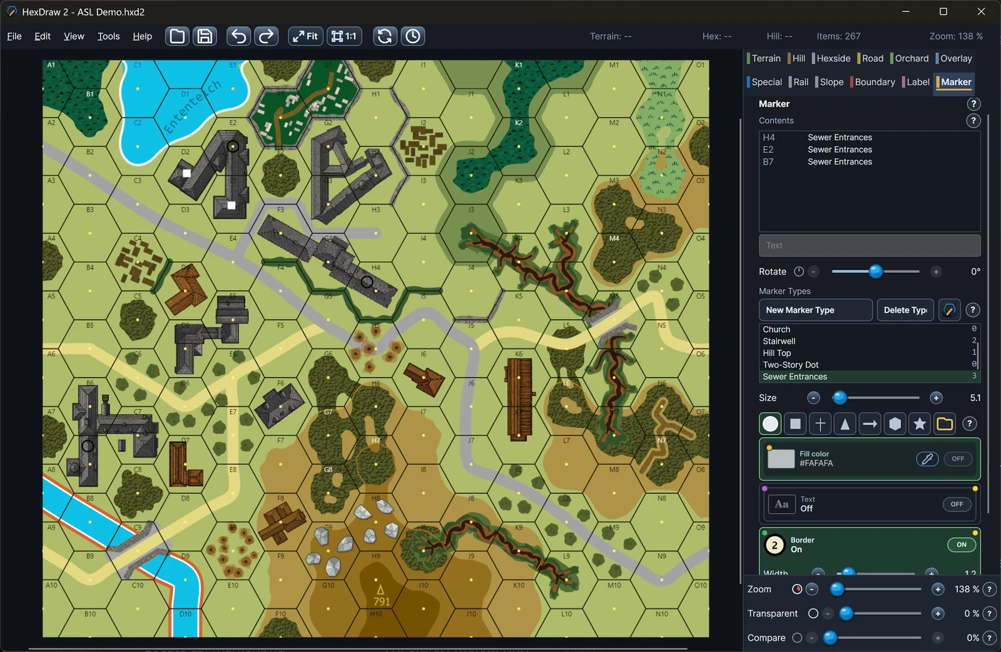This screenshot has height=652, width=1001.
Task: Select the square marker shape
Action: tap(795, 424)
